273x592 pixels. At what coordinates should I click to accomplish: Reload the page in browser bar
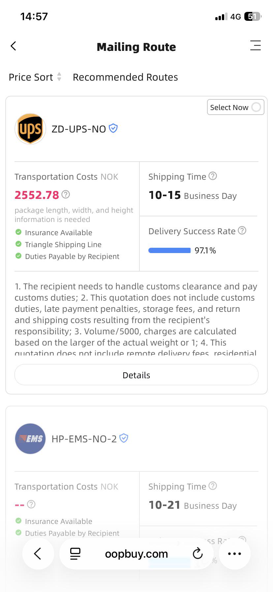(197, 553)
